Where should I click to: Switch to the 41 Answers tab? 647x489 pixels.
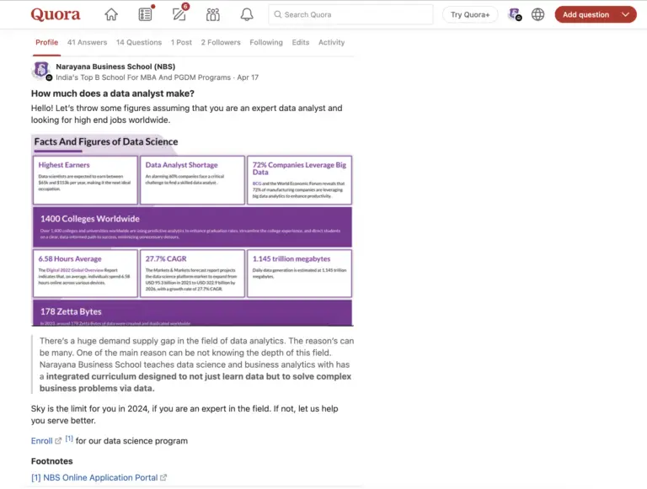pyautogui.click(x=87, y=42)
